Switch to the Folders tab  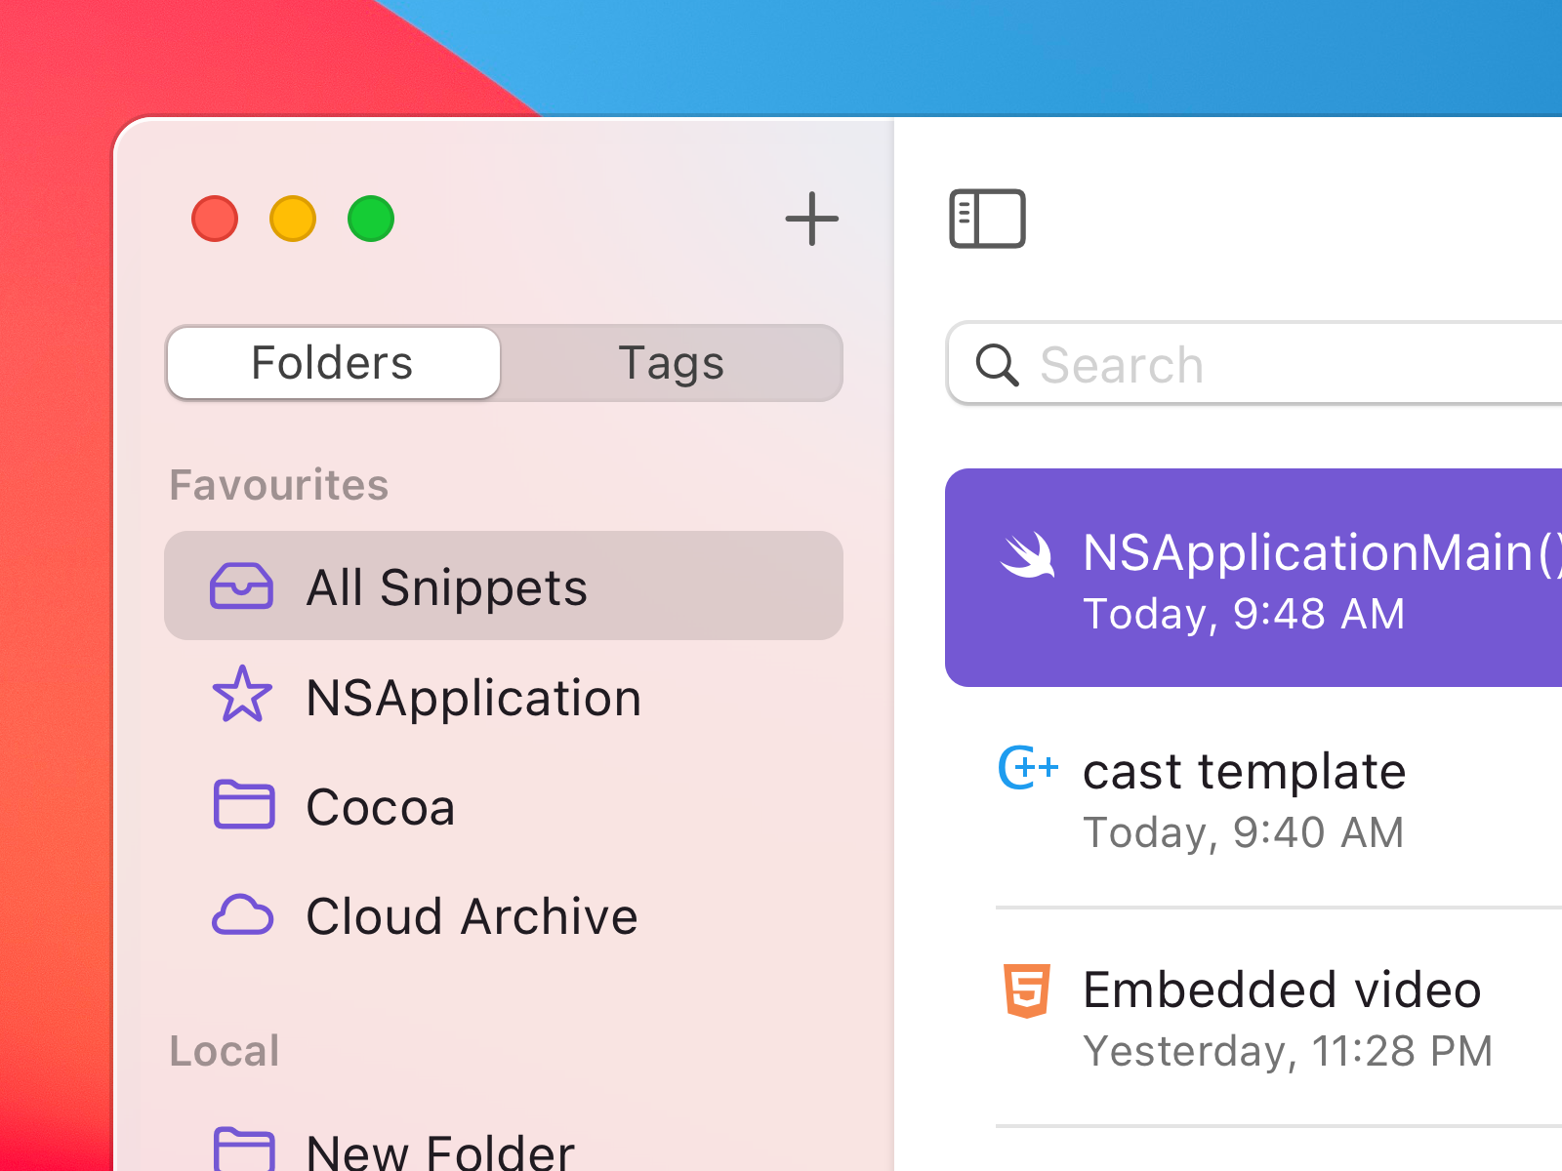click(x=333, y=363)
